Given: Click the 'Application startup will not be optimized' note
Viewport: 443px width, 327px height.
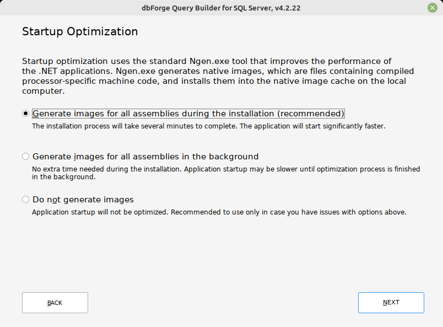Looking at the screenshot, I should click(219, 212).
